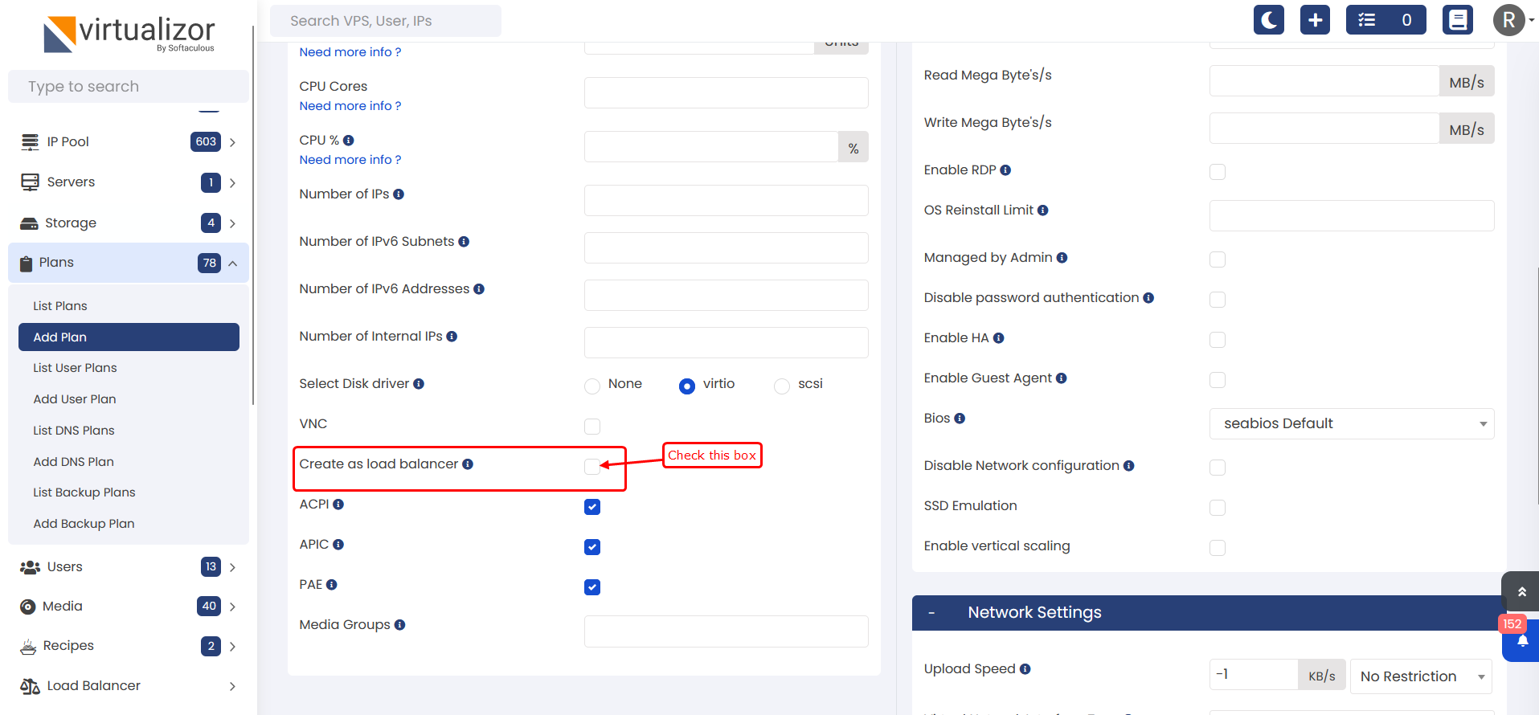Image resolution: width=1539 pixels, height=715 pixels.
Task: Expand the IP Pool menu chevron
Action: 232,142
